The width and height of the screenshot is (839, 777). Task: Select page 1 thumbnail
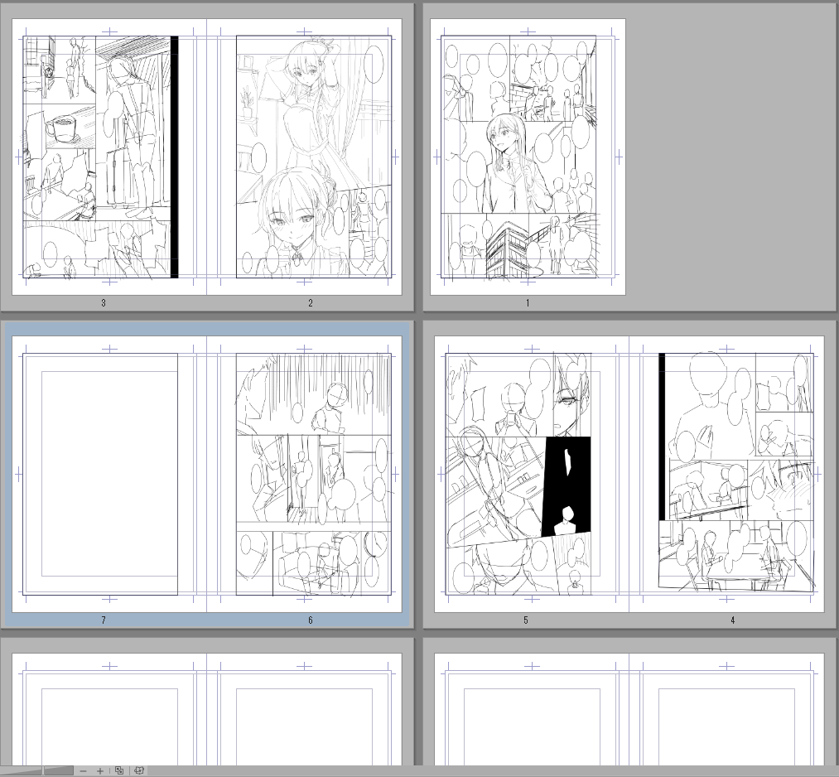click(x=528, y=157)
